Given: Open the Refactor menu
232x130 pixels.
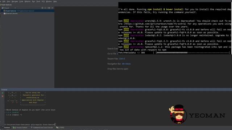Looking at the screenshot, I should point(28,1).
